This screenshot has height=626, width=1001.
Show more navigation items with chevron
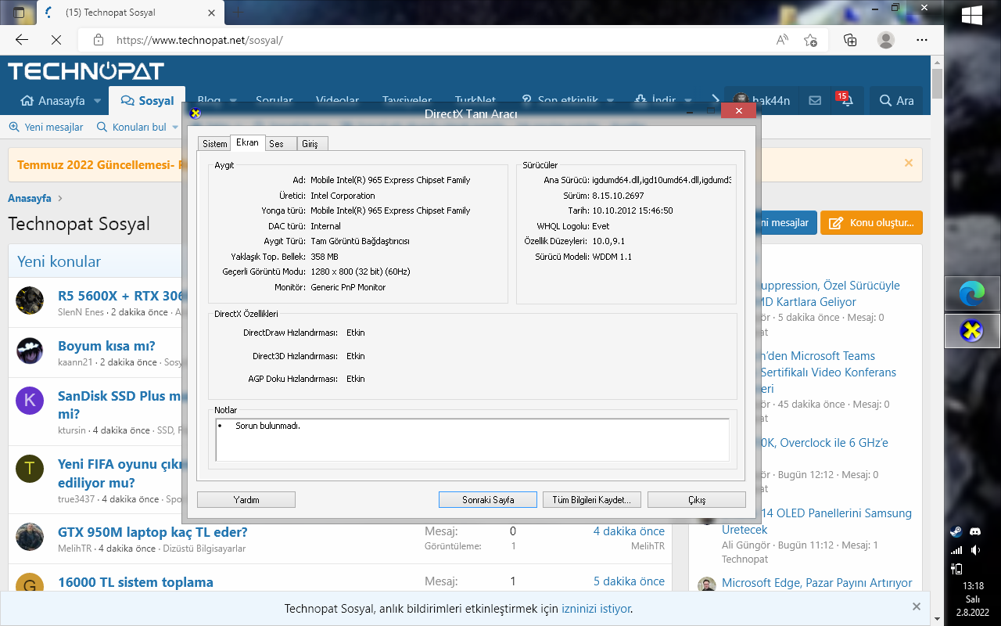coord(716,100)
